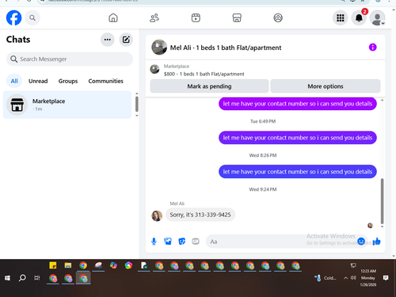This screenshot has width=396, height=297.
Task: Open the $800 listing thumbnail
Action: coord(154,69)
